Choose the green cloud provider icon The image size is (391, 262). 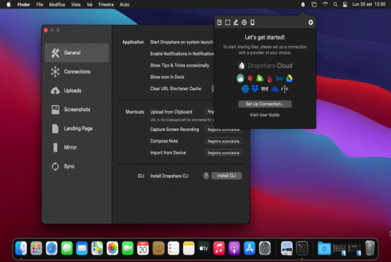coord(260,79)
